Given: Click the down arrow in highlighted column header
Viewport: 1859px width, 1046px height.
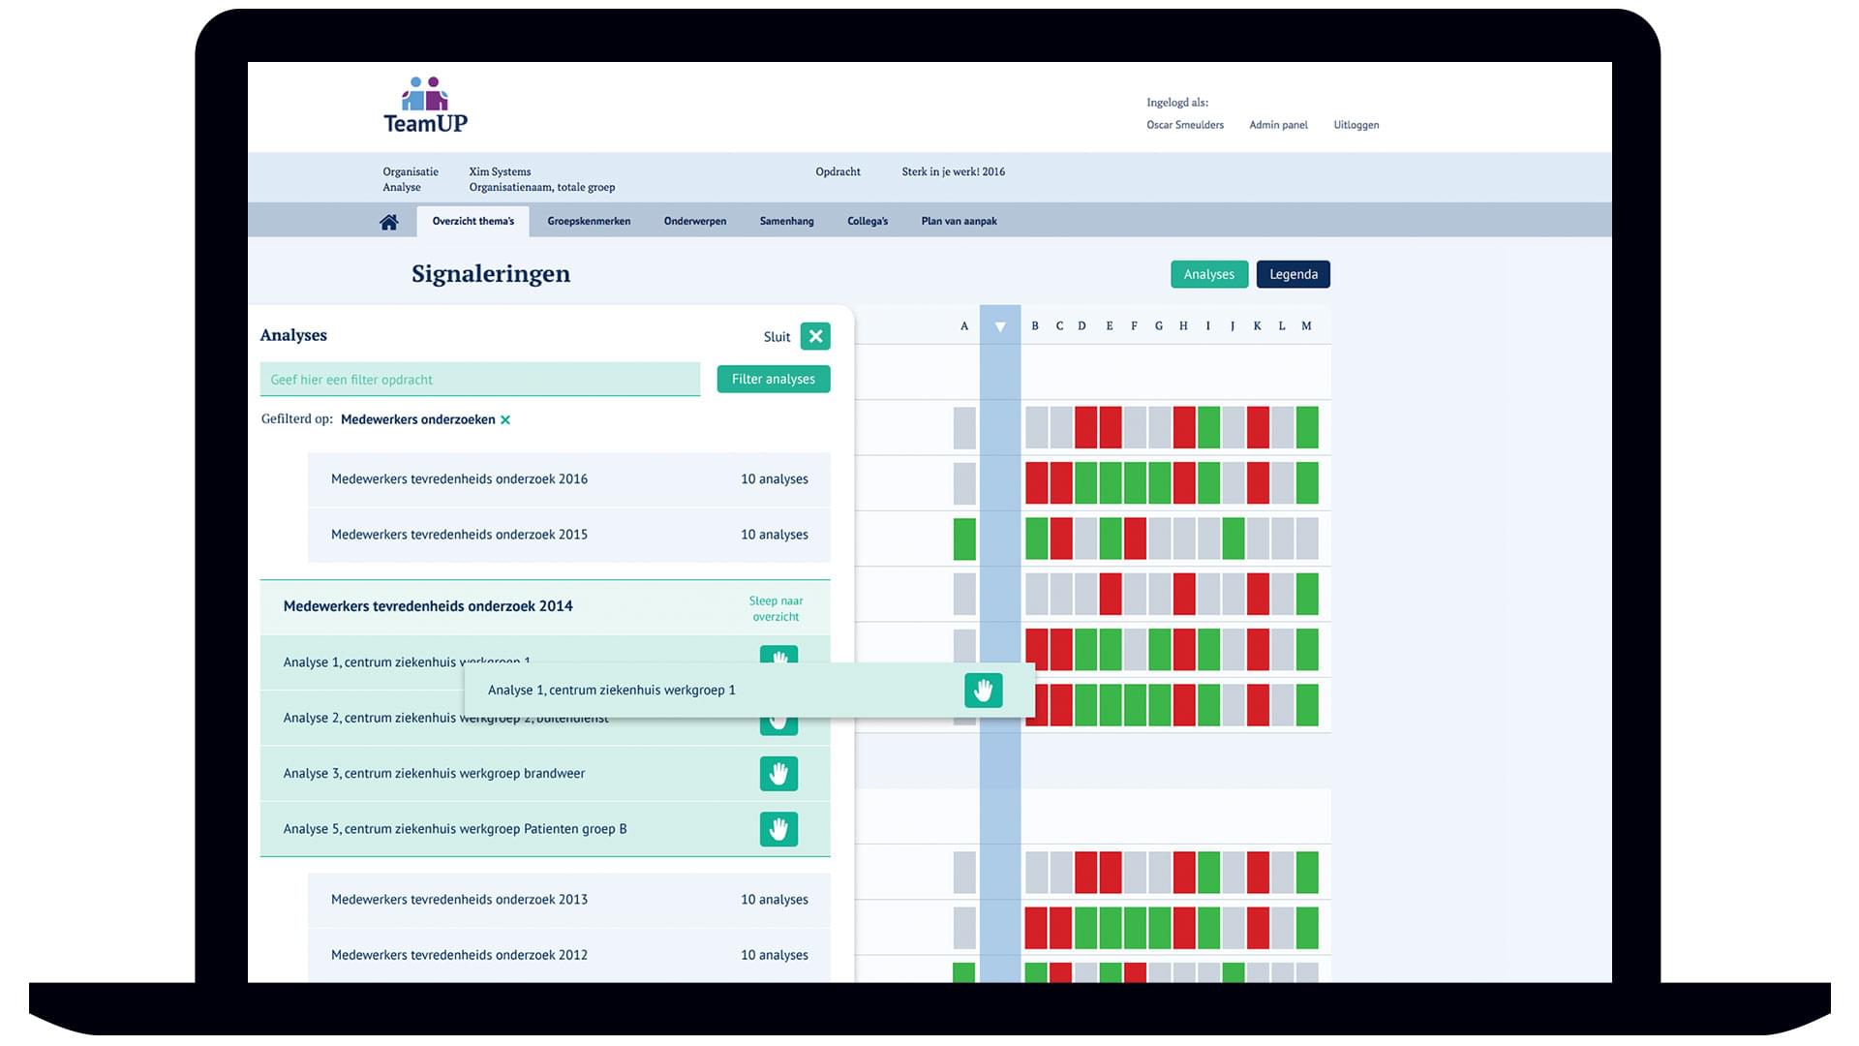Looking at the screenshot, I should click(x=1000, y=326).
